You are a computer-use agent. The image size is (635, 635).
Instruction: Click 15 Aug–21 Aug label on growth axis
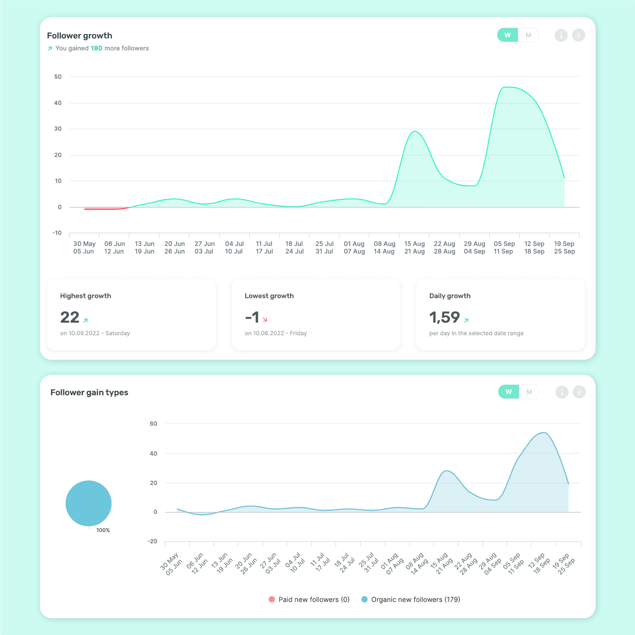click(414, 247)
